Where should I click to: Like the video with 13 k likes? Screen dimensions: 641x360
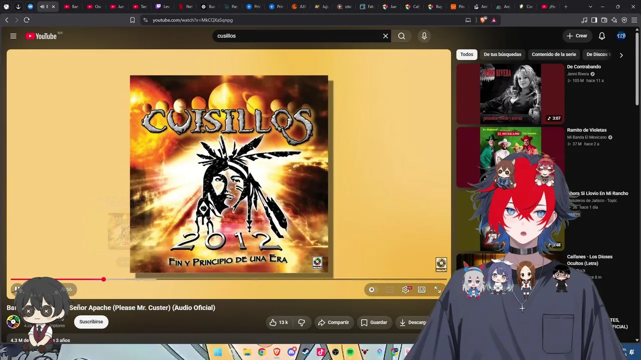(x=278, y=322)
